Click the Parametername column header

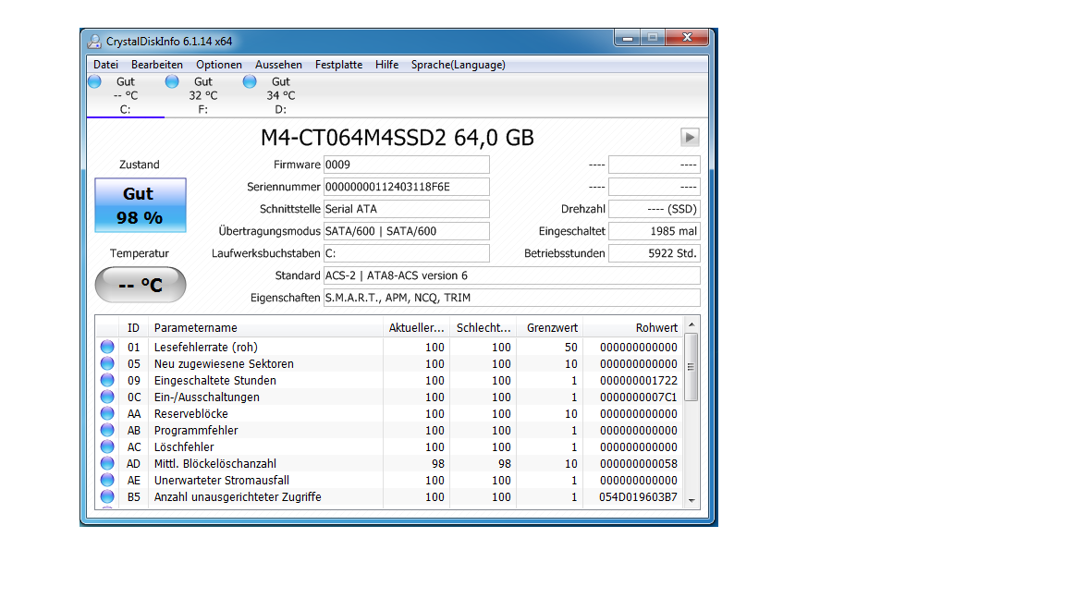tap(265, 328)
